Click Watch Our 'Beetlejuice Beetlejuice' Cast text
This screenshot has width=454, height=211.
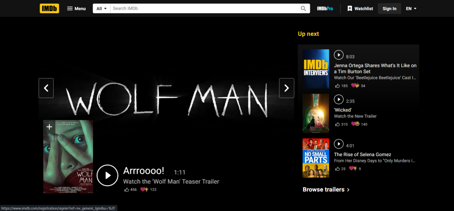coord(375,78)
